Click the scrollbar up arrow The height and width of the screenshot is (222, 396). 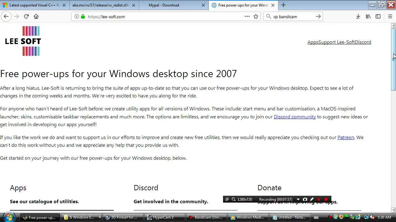(x=393, y=25)
